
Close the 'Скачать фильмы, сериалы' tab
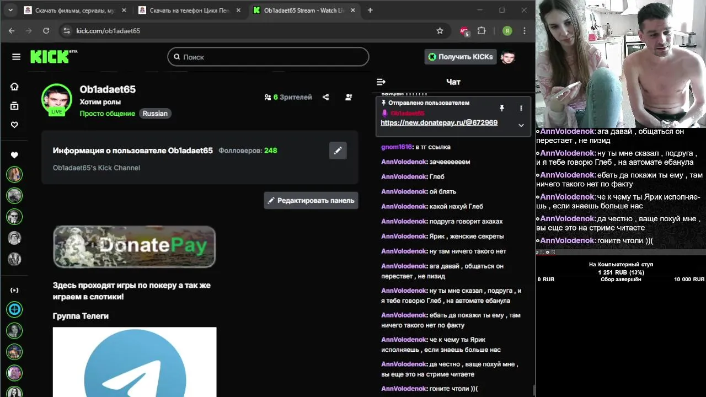124,10
